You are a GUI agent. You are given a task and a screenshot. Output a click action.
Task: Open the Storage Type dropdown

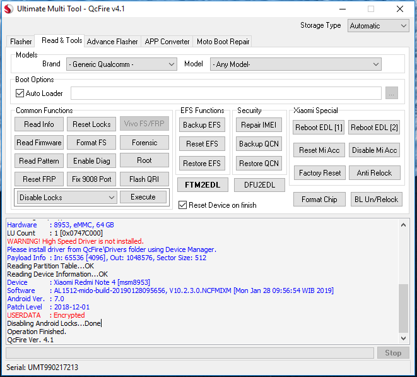(x=378, y=26)
